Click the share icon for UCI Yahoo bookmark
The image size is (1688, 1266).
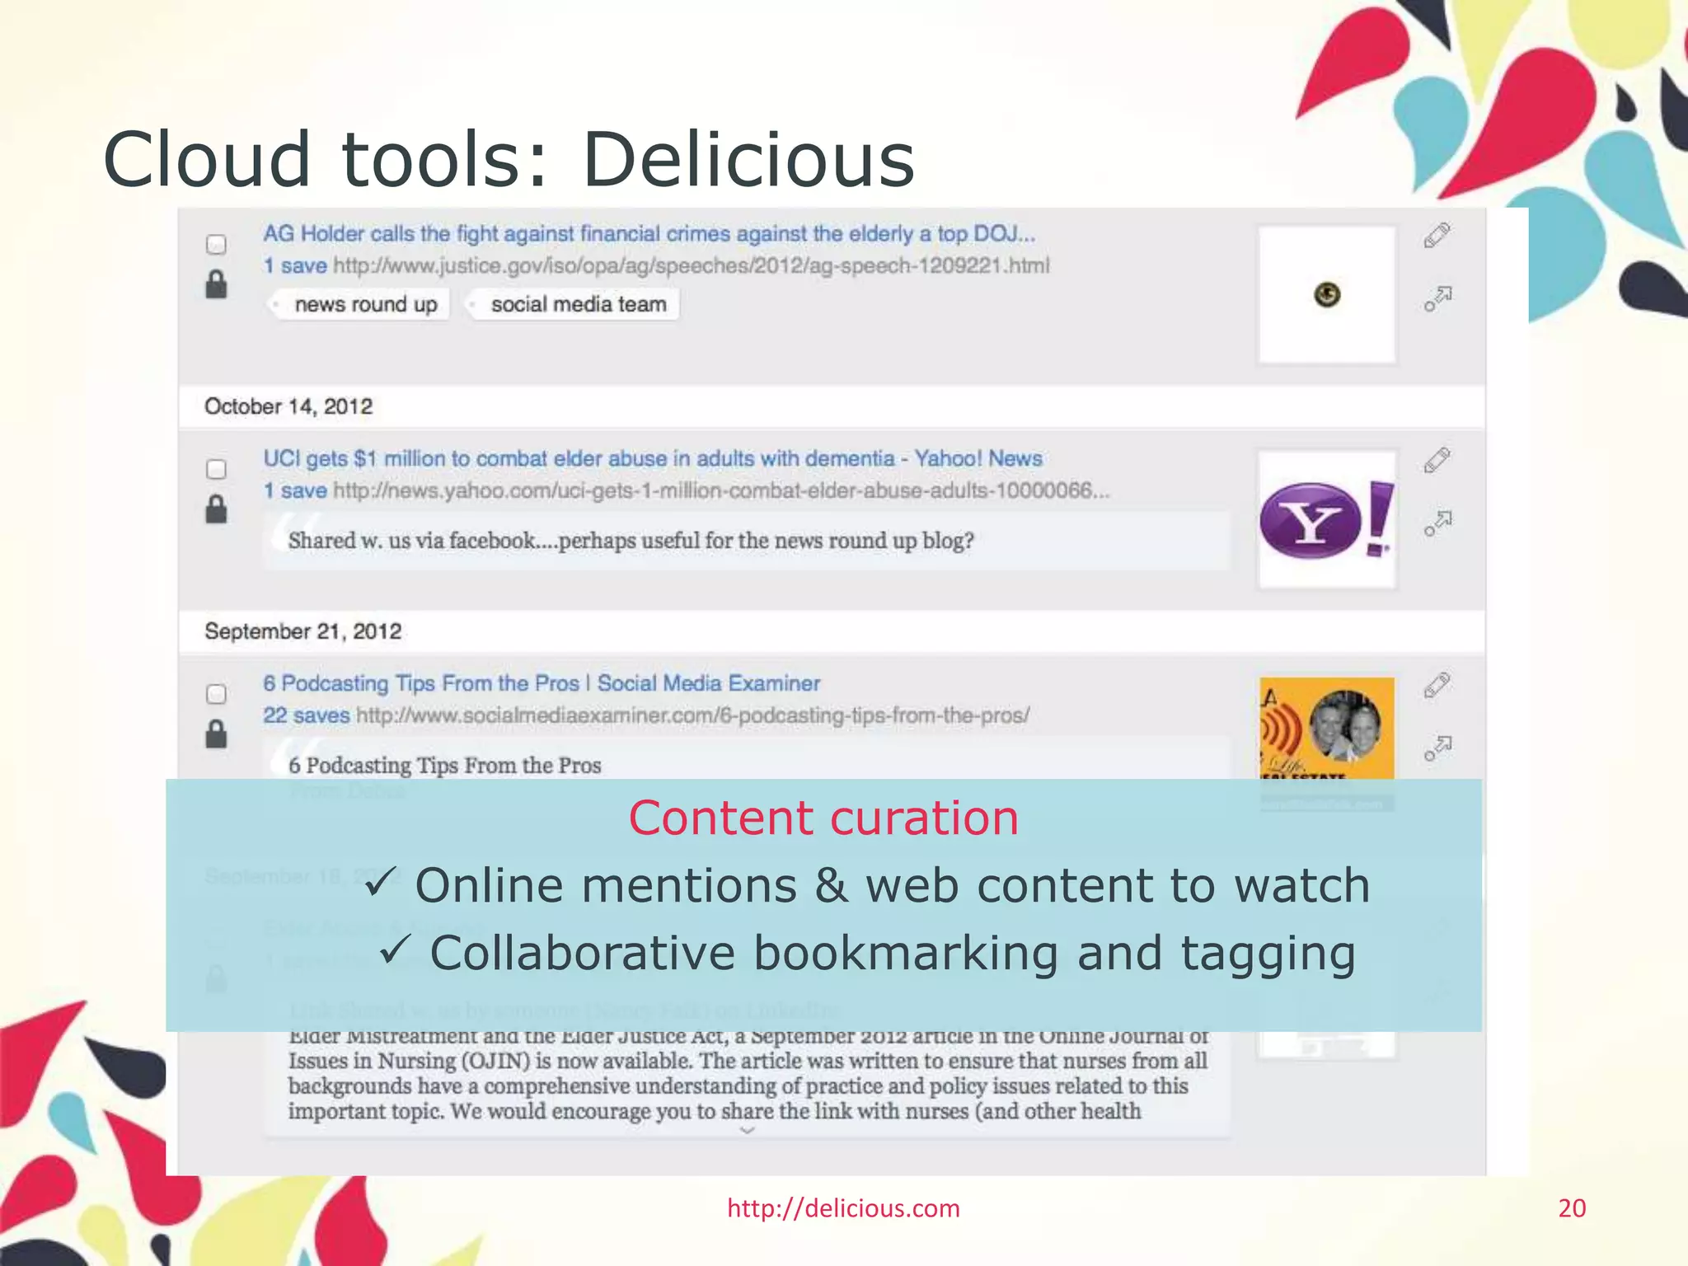pyautogui.click(x=1437, y=523)
